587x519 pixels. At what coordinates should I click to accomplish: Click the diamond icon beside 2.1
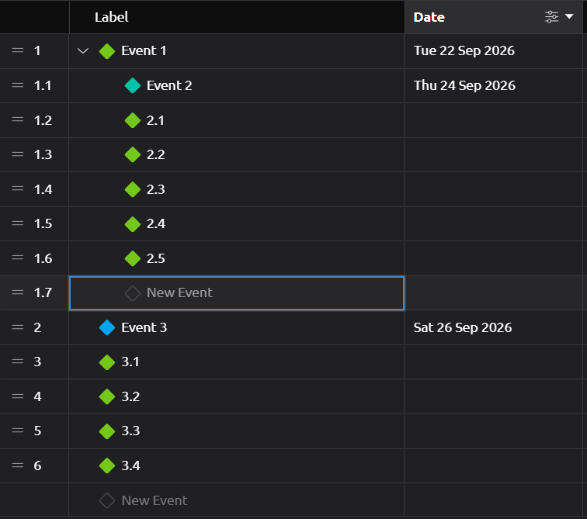click(x=133, y=120)
